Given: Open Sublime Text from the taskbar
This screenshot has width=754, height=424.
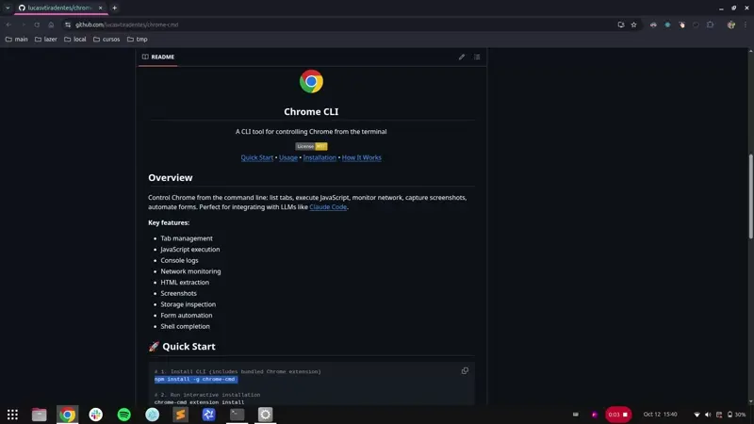Looking at the screenshot, I should (x=180, y=415).
